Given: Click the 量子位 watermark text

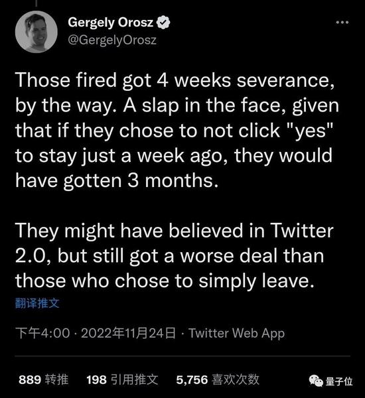Looking at the screenshot, I should point(339,381).
